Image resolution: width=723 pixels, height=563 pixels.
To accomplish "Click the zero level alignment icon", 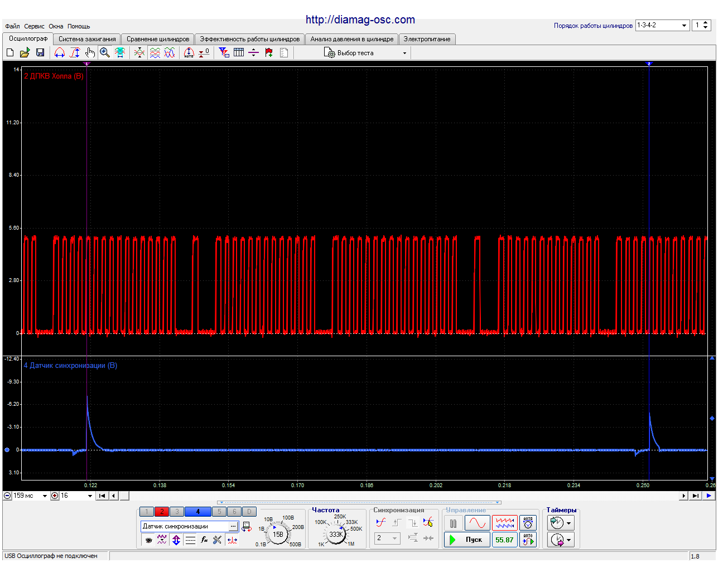I will click(x=204, y=52).
